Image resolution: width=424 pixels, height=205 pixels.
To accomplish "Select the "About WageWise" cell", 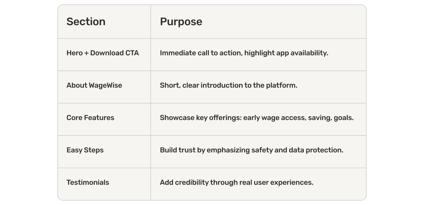I will 94,85.
